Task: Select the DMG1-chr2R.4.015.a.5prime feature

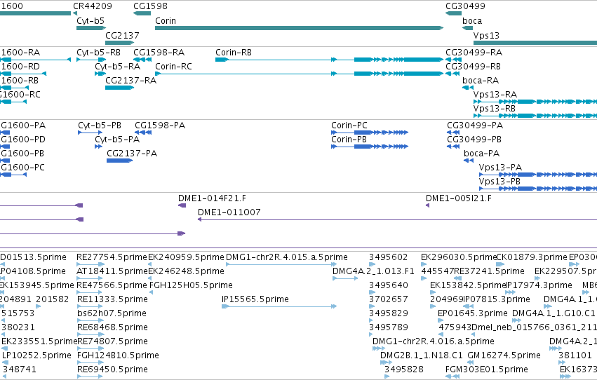Action: click(x=281, y=264)
